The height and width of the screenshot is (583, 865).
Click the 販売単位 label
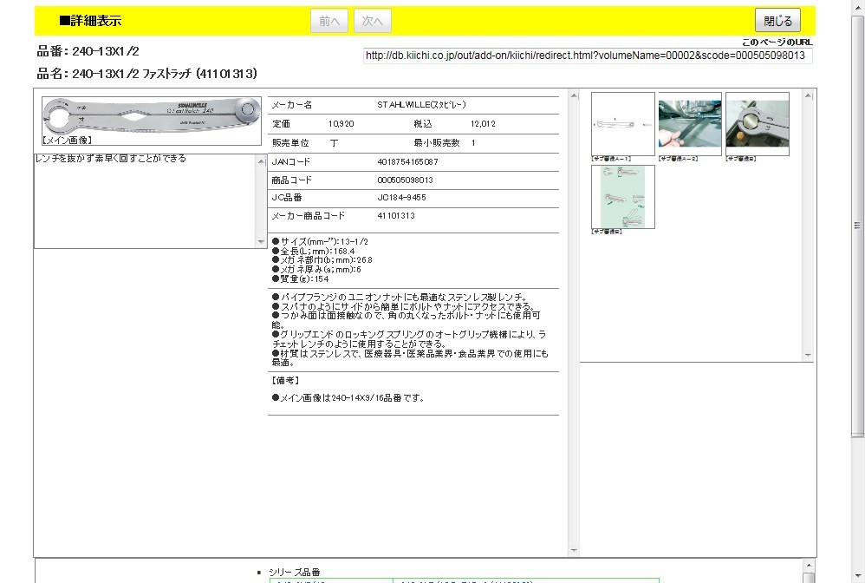point(290,142)
